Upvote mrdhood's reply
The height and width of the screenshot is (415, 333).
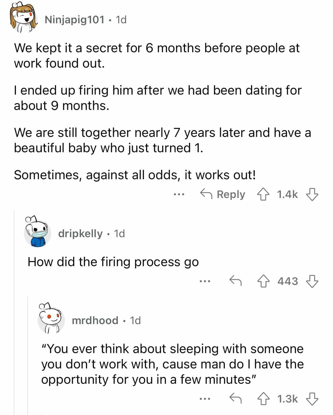pyautogui.click(x=264, y=399)
